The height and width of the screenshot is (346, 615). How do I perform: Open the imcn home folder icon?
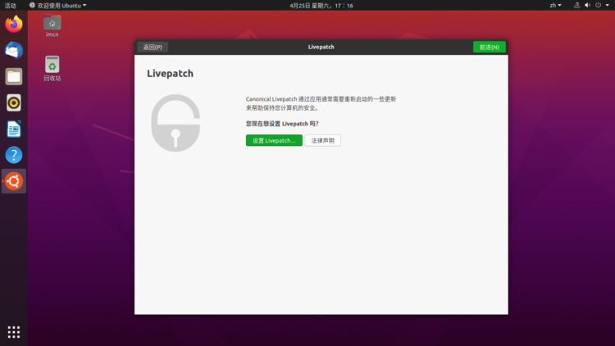point(52,24)
